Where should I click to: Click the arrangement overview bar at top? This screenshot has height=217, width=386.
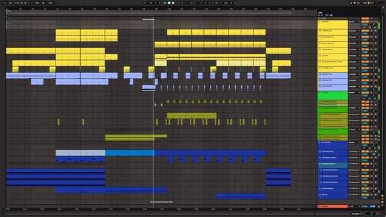(148, 12)
